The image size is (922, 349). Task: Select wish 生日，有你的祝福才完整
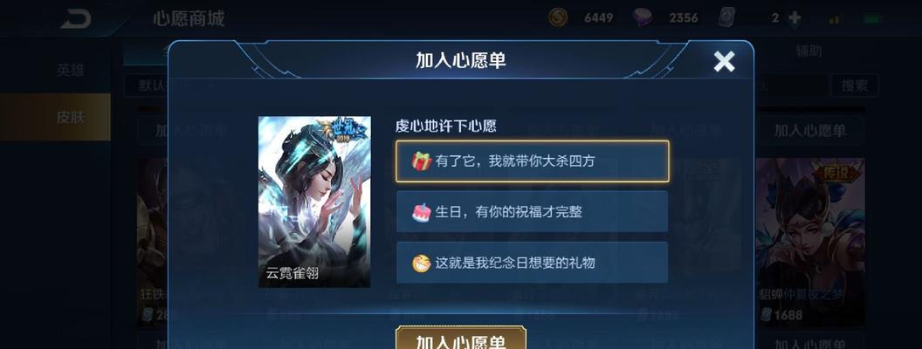(532, 211)
